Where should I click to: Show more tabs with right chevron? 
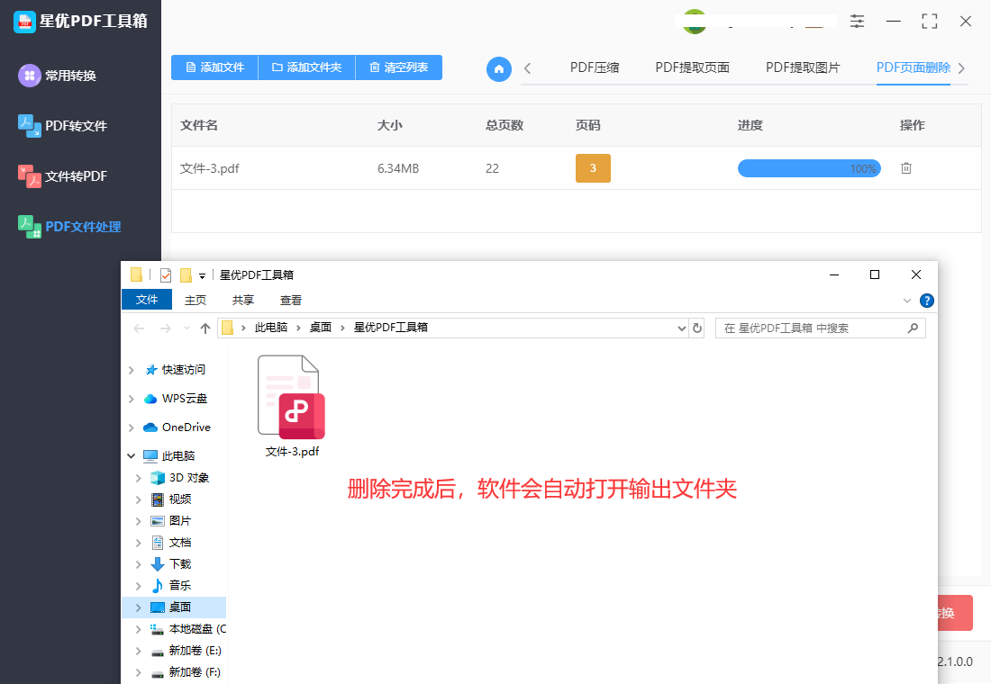pyautogui.click(x=961, y=68)
